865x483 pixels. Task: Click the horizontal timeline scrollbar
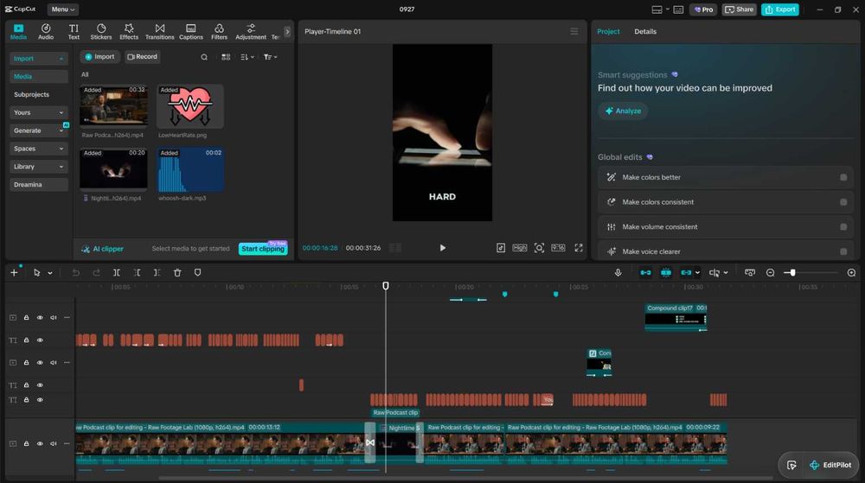click(465, 478)
